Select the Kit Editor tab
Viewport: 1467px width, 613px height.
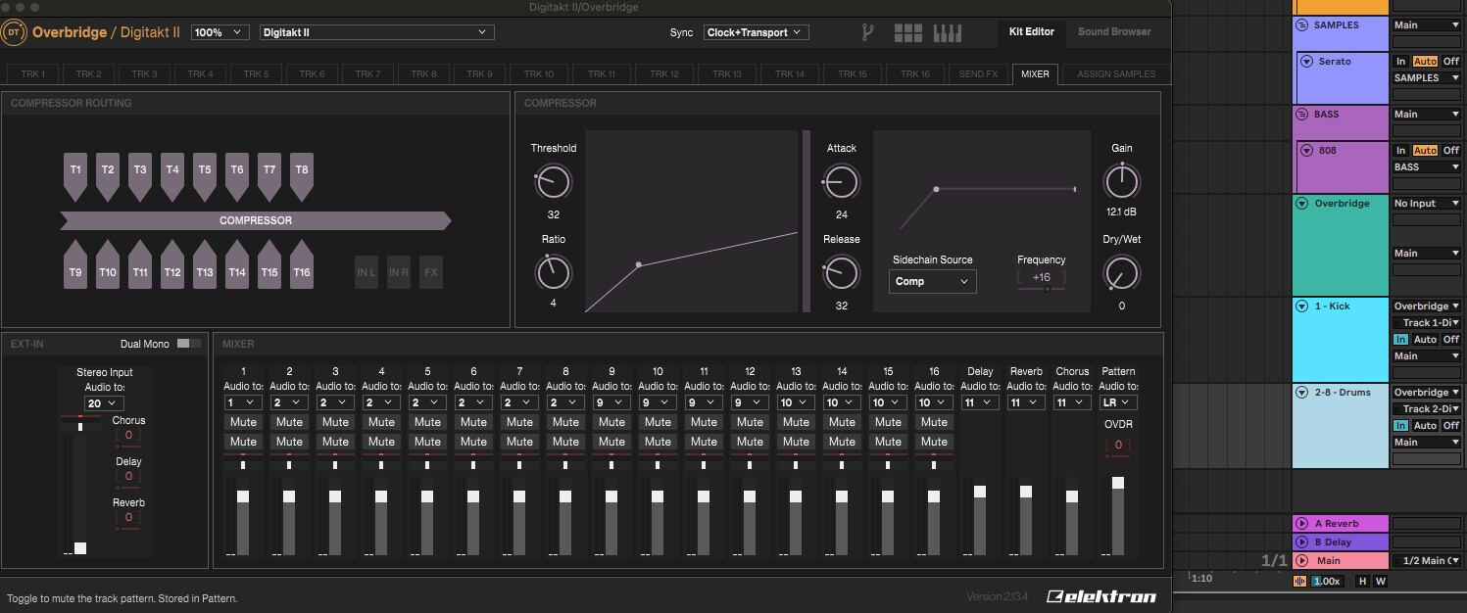pyautogui.click(x=1032, y=32)
